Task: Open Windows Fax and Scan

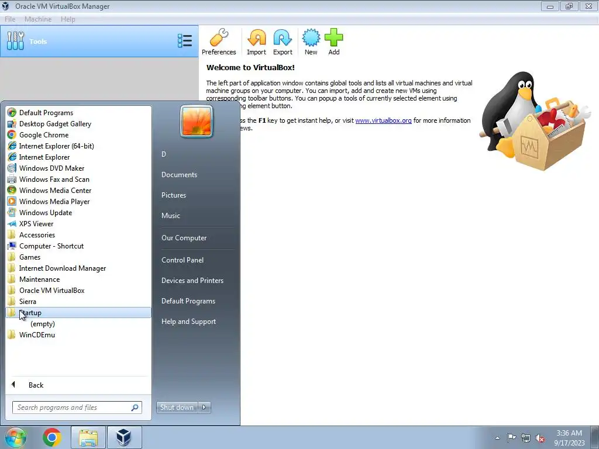Action: 78,179
